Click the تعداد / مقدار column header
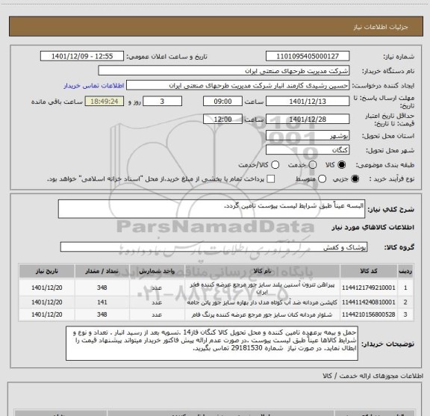The image size is (430, 416). (x=102, y=271)
